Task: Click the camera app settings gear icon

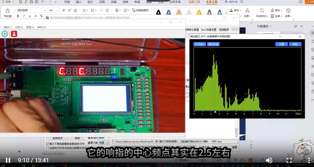Action: coord(5,34)
